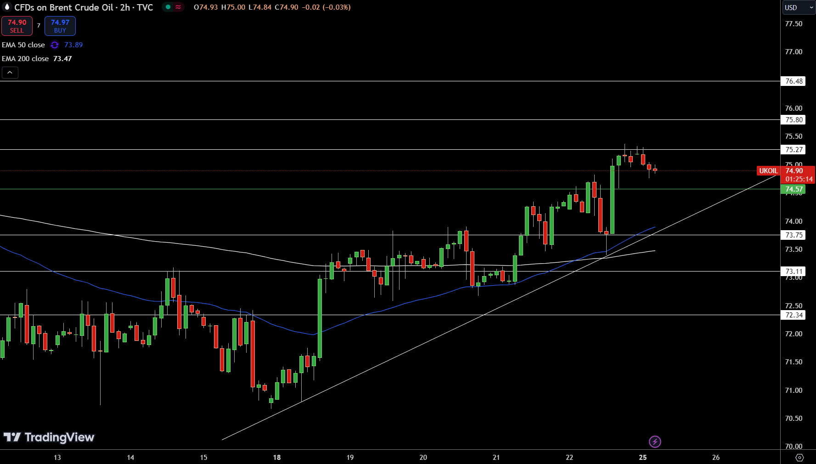
Task: Click the purple lightning flash icon
Action: (655, 442)
